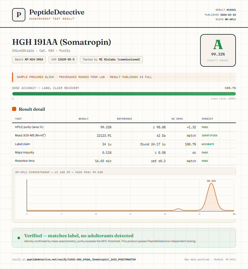The height and width of the screenshot is (269, 248).
Task: Click the IDENTIFIED verdict text
Action: coord(209,136)
